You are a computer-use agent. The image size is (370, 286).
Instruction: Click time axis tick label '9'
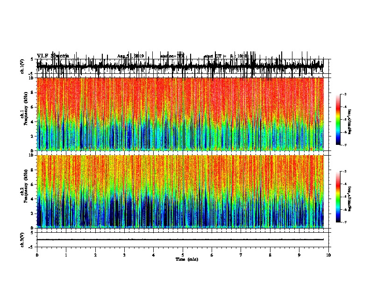299,255
